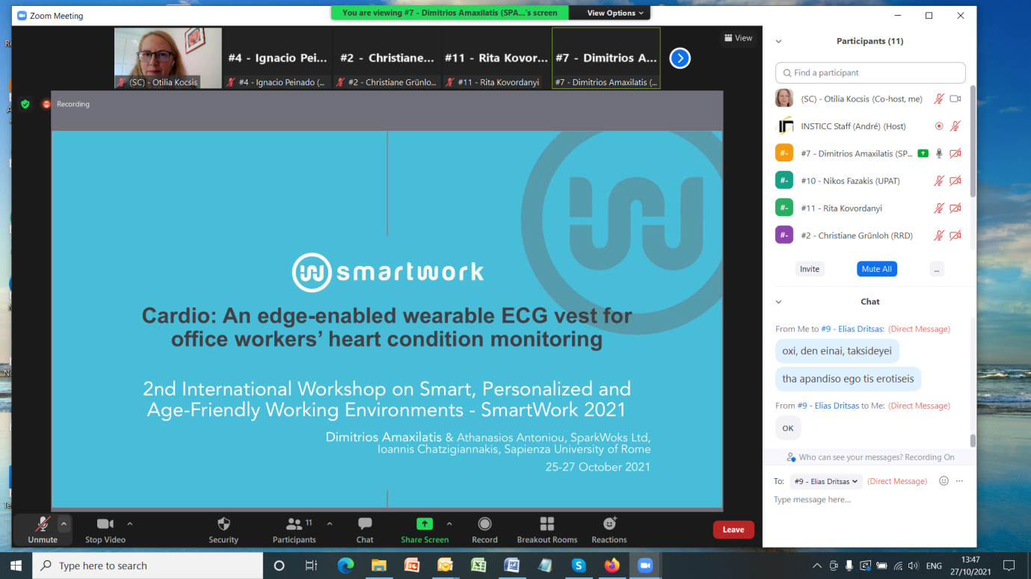Open Excel from the taskbar

pyautogui.click(x=478, y=566)
